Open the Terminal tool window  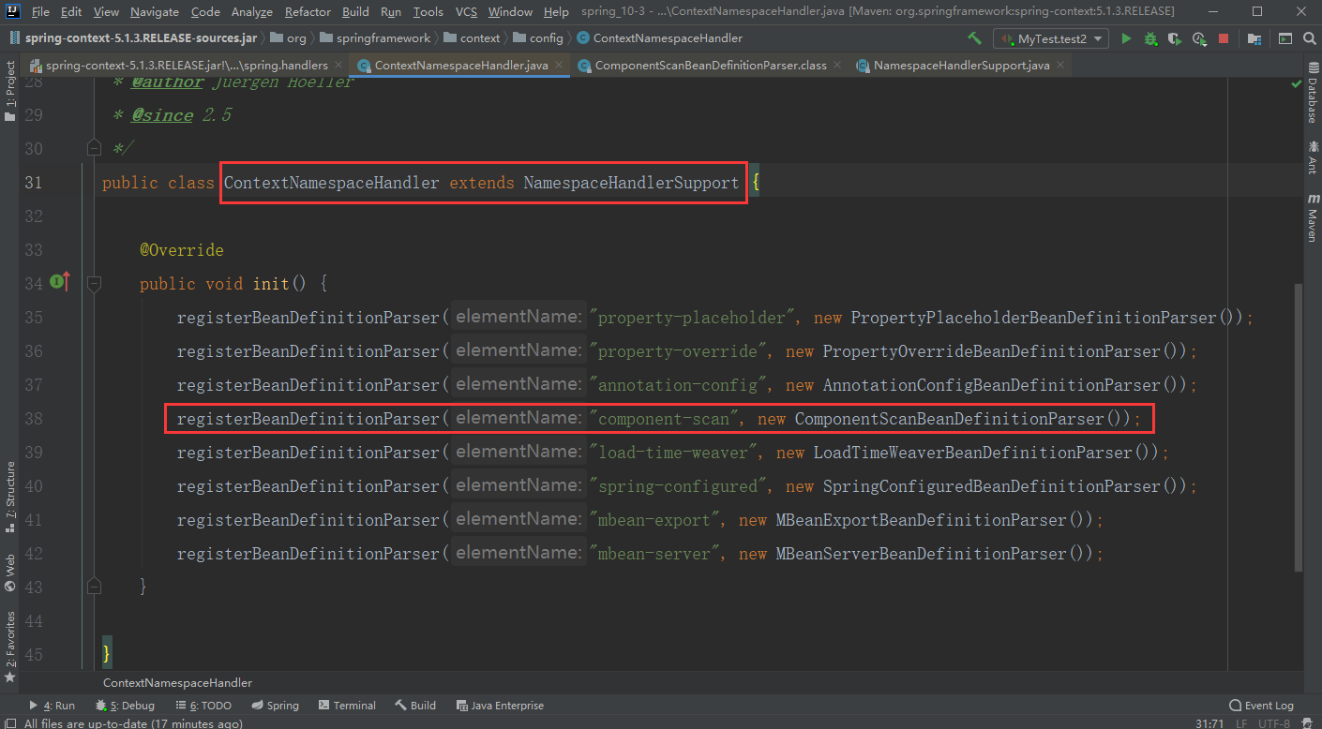click(x=347, y=706)
